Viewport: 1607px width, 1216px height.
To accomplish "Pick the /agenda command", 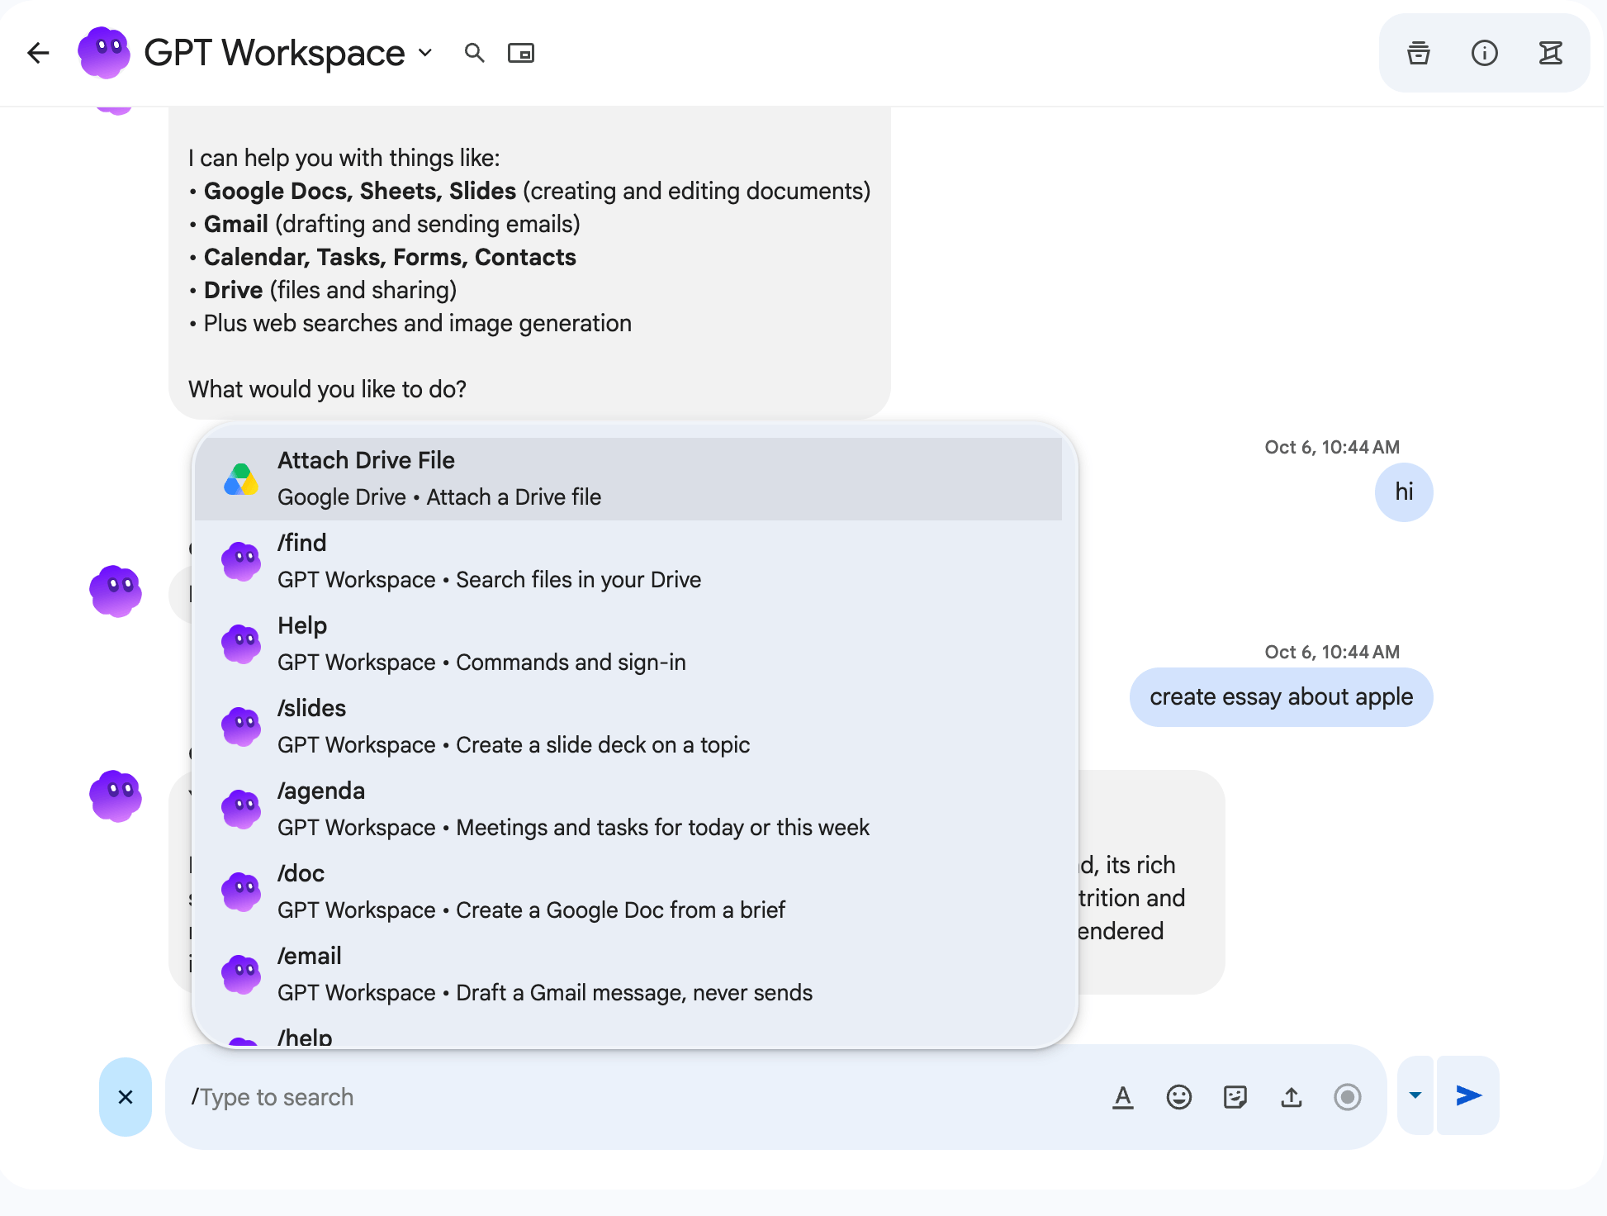I will click(x=628, y=810).
